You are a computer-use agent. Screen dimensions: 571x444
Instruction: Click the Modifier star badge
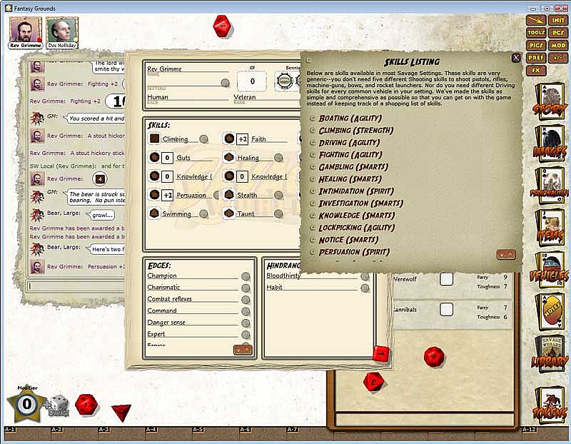coord(26,403)
